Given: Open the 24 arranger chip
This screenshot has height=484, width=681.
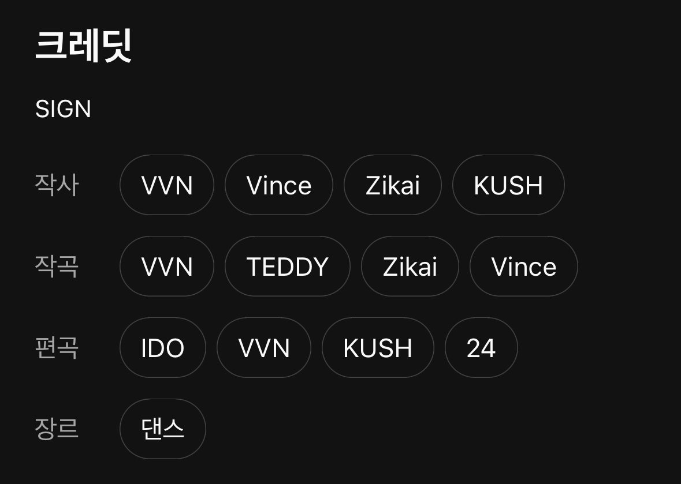Looking at the screenshot, I should (481, 348).
